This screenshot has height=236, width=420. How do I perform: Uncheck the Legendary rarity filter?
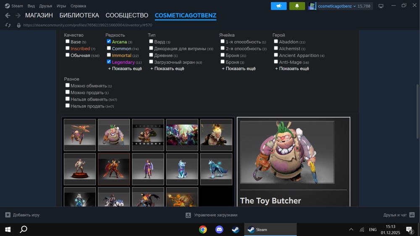(x=109, y=62)
